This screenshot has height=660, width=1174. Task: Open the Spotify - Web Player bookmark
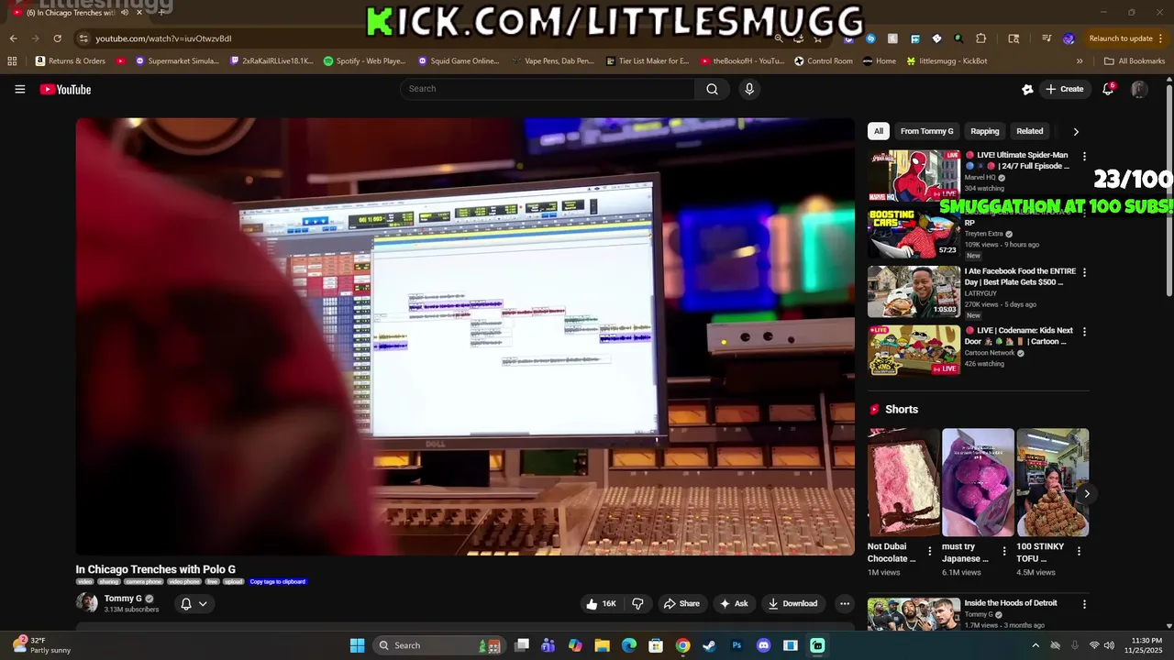[364, 61]
